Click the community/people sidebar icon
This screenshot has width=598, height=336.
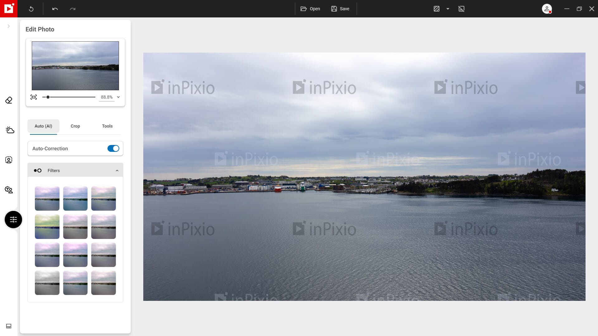tap(9, 189)
